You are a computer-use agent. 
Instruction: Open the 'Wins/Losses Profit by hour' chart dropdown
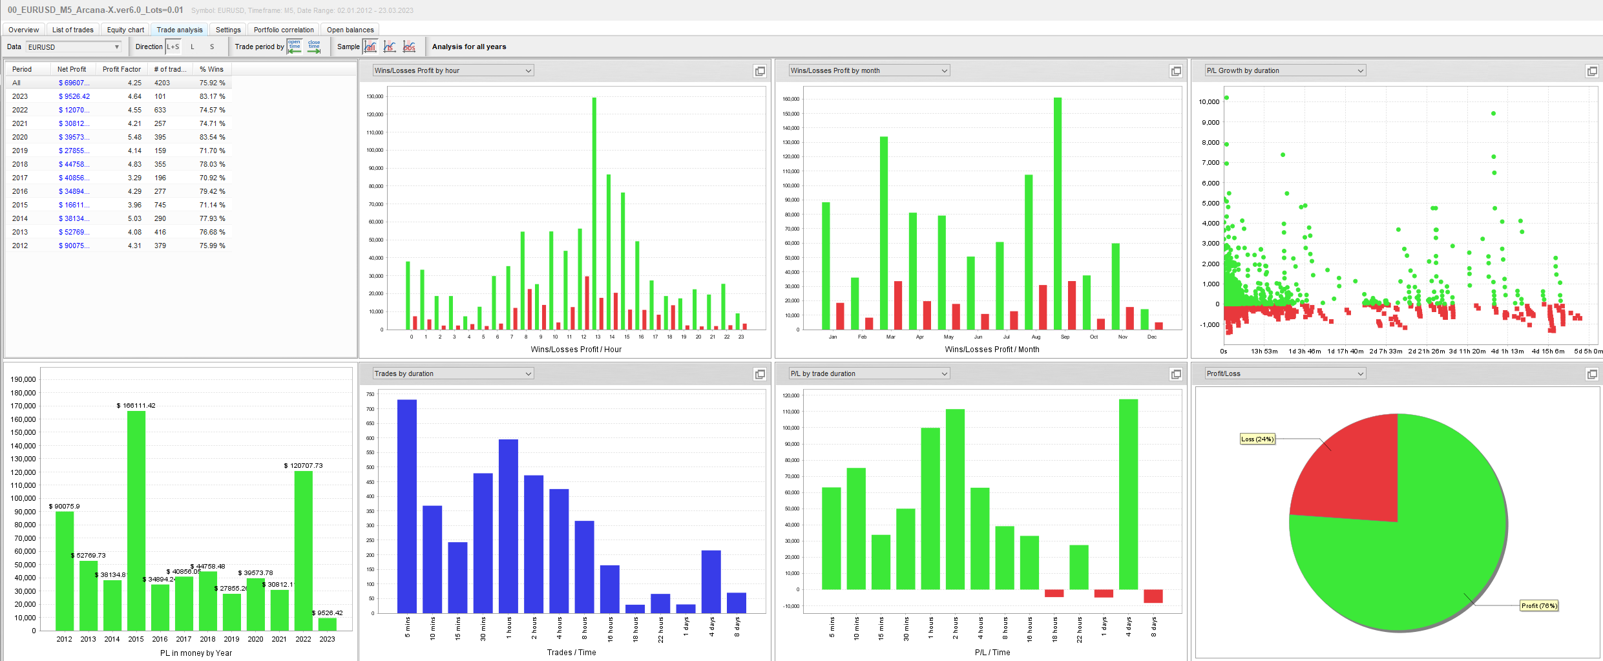point(453,70)
